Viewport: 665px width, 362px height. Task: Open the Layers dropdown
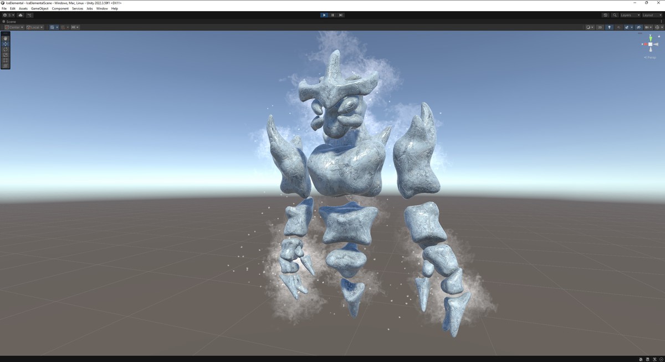[630, 15]
